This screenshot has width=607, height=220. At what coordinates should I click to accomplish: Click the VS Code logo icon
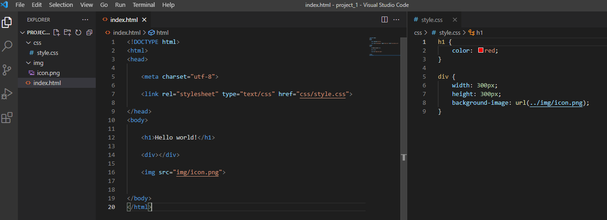click(x=5, y=5)
